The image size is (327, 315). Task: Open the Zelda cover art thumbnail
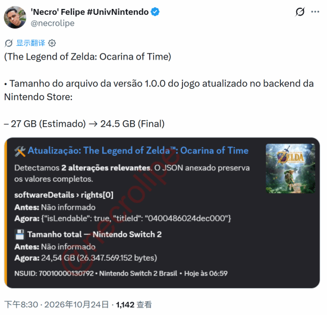[x=290, y=169]
